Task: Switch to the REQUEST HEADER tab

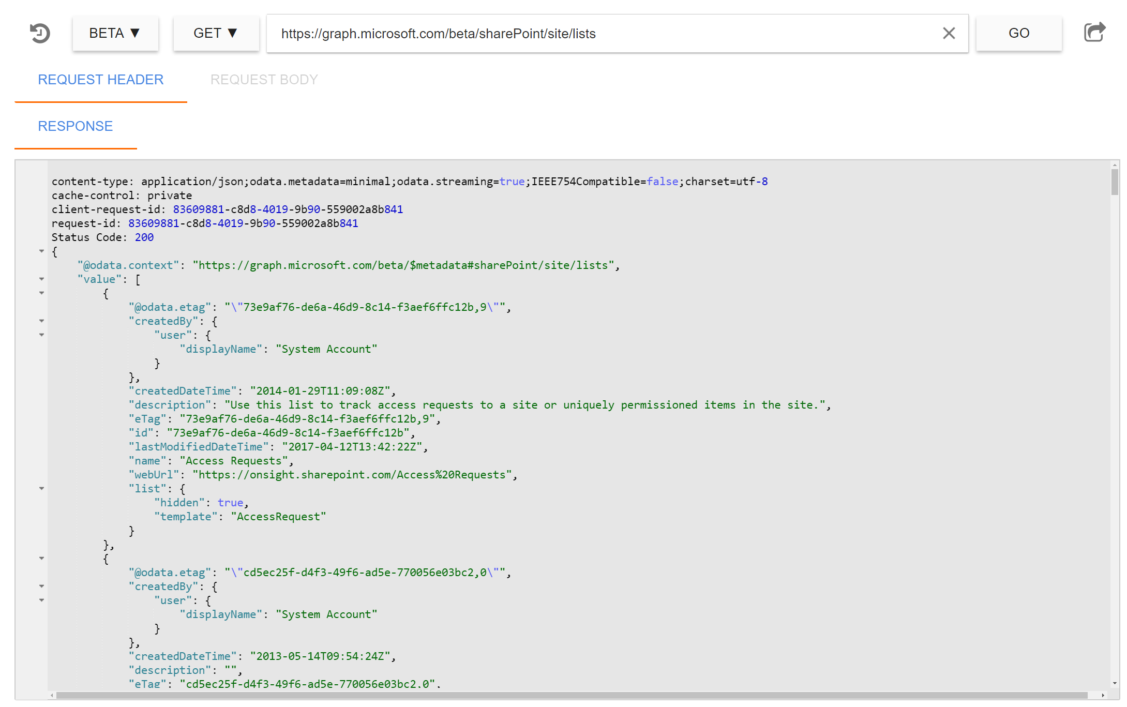Action: pyautogui.click(x=101, y=80)
